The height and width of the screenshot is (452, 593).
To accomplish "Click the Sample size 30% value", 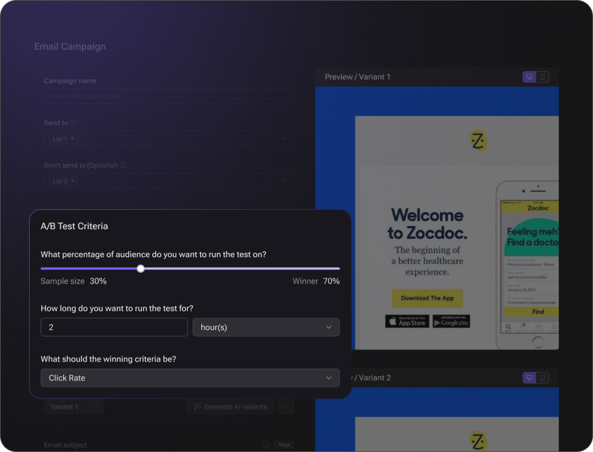I will pos(98,281).
